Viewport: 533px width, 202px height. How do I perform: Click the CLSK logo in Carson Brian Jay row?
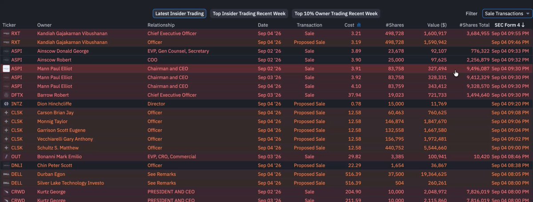coord(6,113)
